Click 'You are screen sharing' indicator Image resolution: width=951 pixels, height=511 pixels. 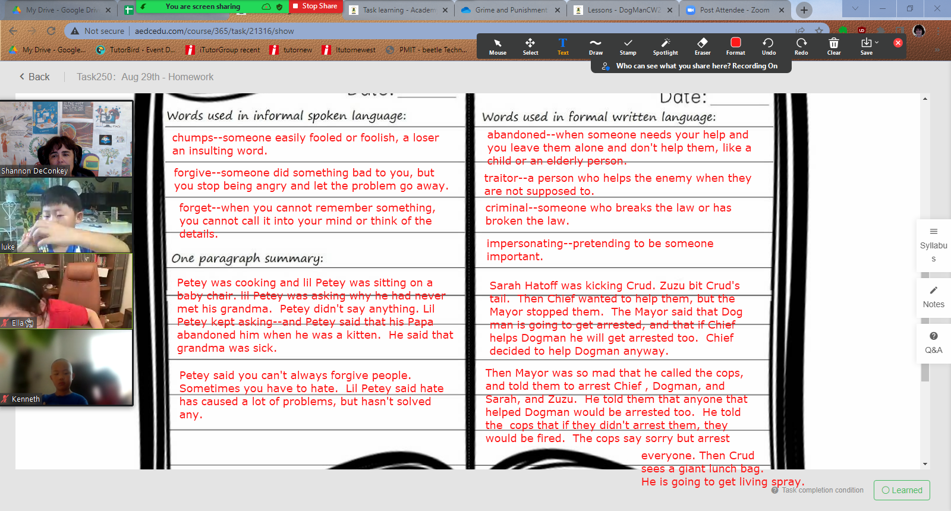click(x=203, y=7)
